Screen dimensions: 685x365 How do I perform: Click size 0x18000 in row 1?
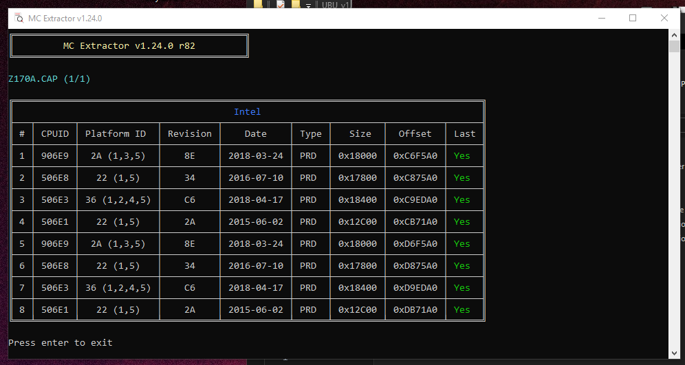358,156
